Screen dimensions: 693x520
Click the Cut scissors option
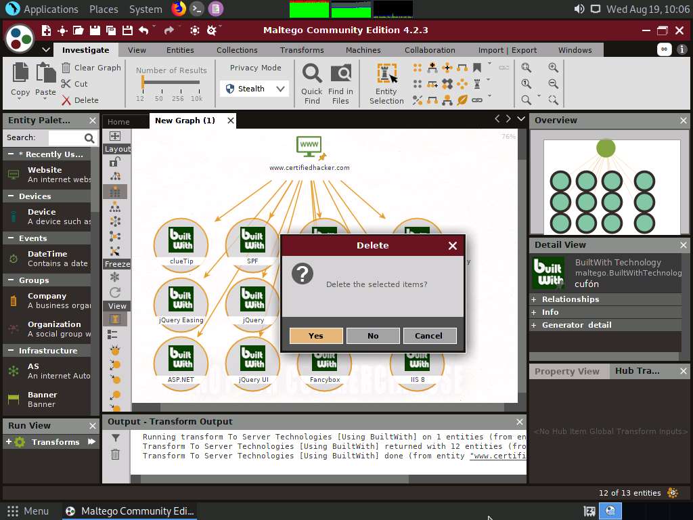click(74, 84)
